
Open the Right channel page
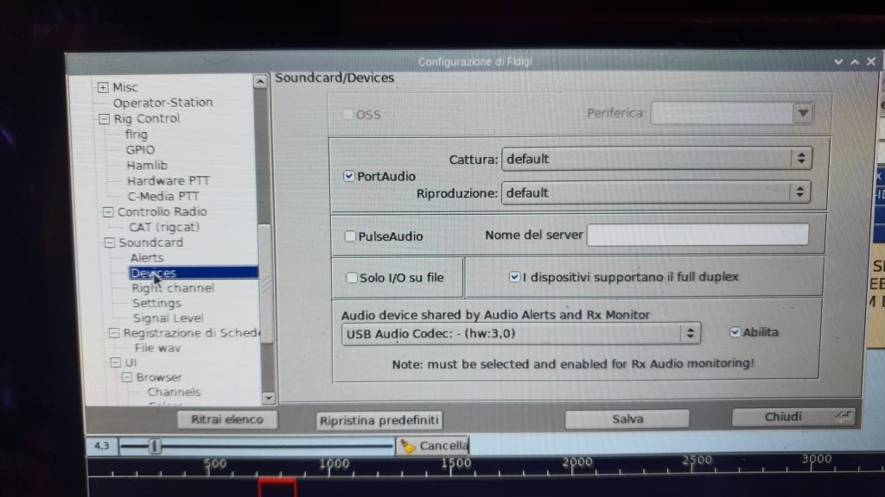coord(173,288)
